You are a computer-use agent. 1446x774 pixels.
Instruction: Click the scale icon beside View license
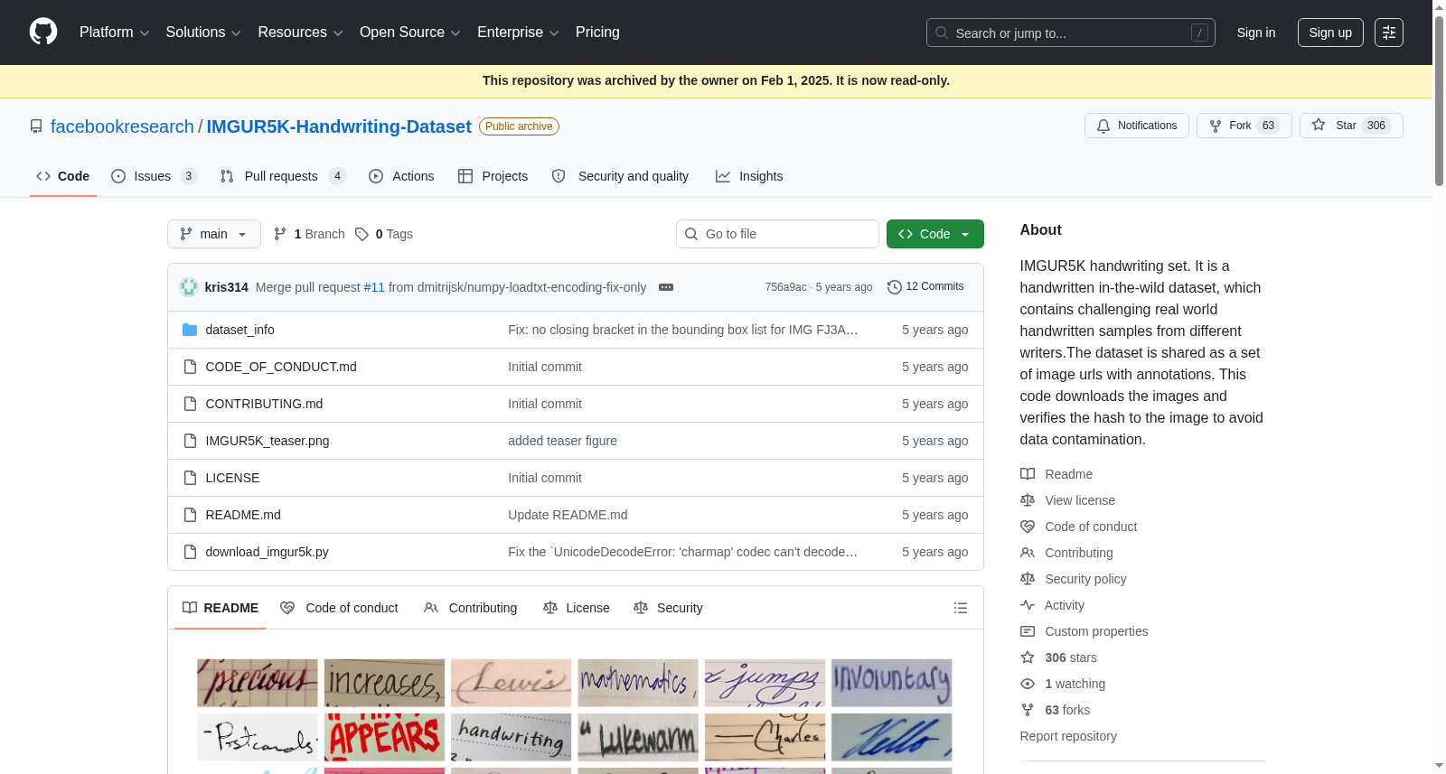[x=1028, y=500]
